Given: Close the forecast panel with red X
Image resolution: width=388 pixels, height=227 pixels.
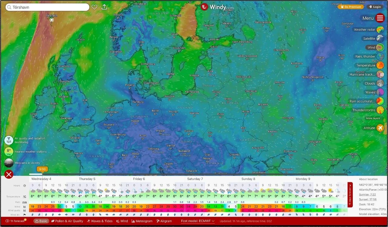Looking at the screenshot, I should coord(9,174).
